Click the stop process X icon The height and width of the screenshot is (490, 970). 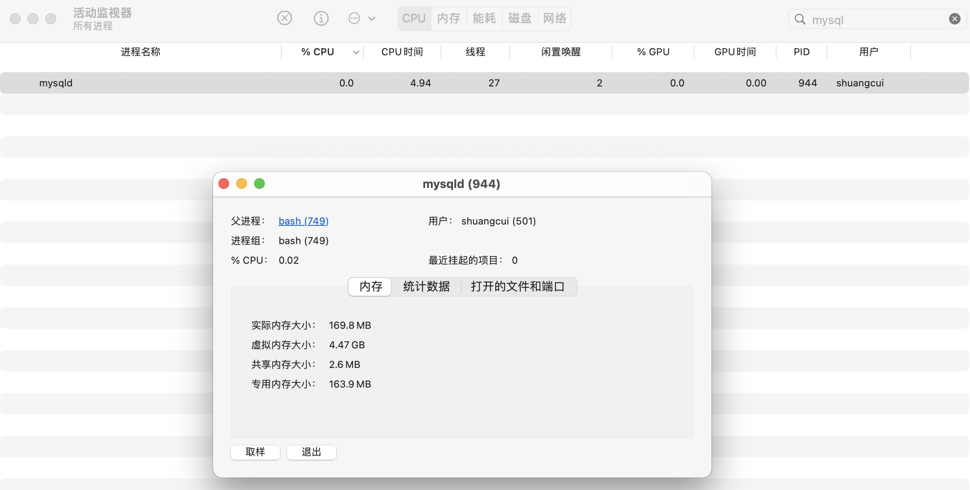[284, 18]
